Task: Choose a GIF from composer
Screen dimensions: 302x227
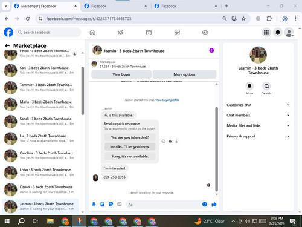Action: (120, 204)
